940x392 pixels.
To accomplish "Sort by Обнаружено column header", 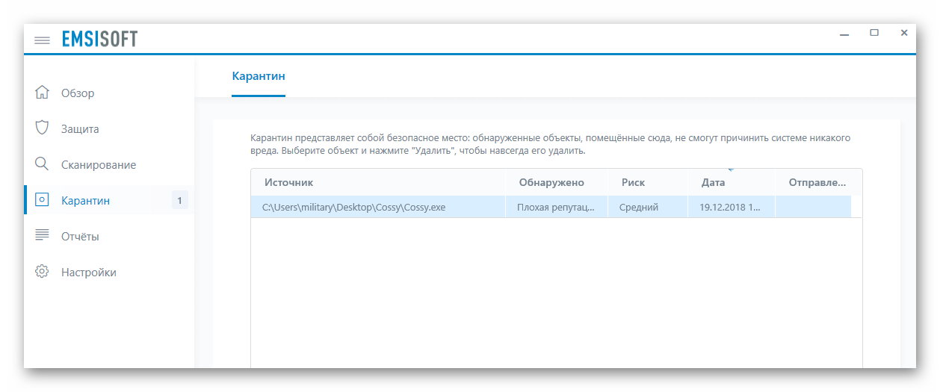I will [x=557, y=182].
